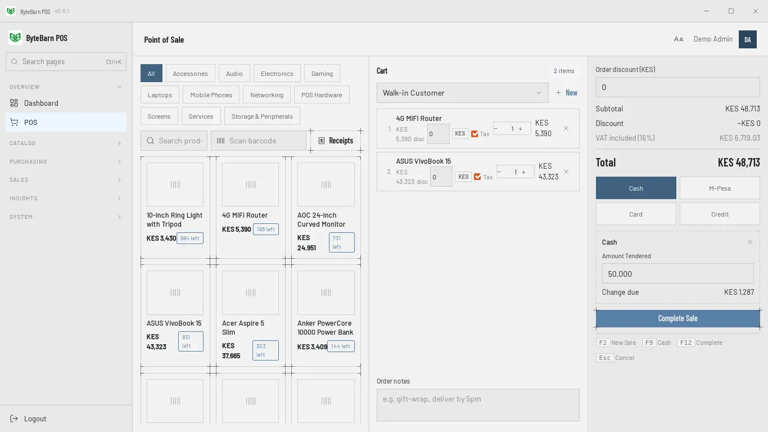Expand the CATALOG sidebar section

(66, 143)
